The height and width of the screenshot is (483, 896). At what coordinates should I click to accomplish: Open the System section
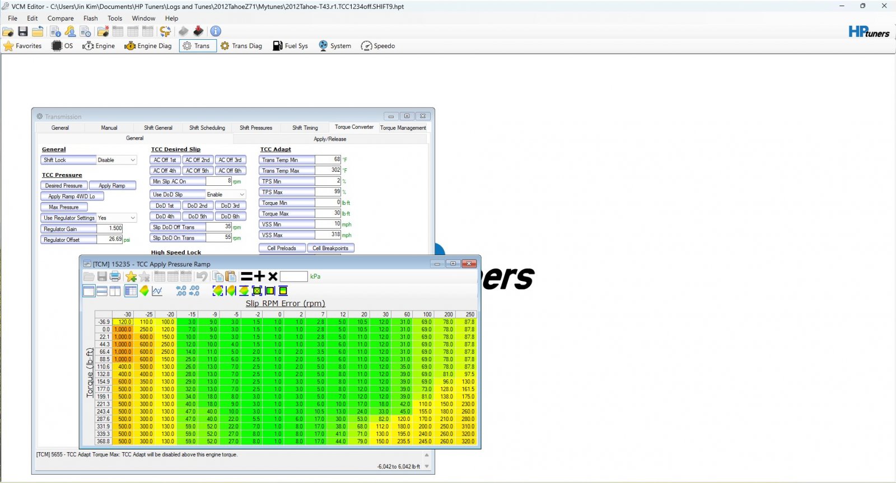pyautogui.click(x=335, y=46)
